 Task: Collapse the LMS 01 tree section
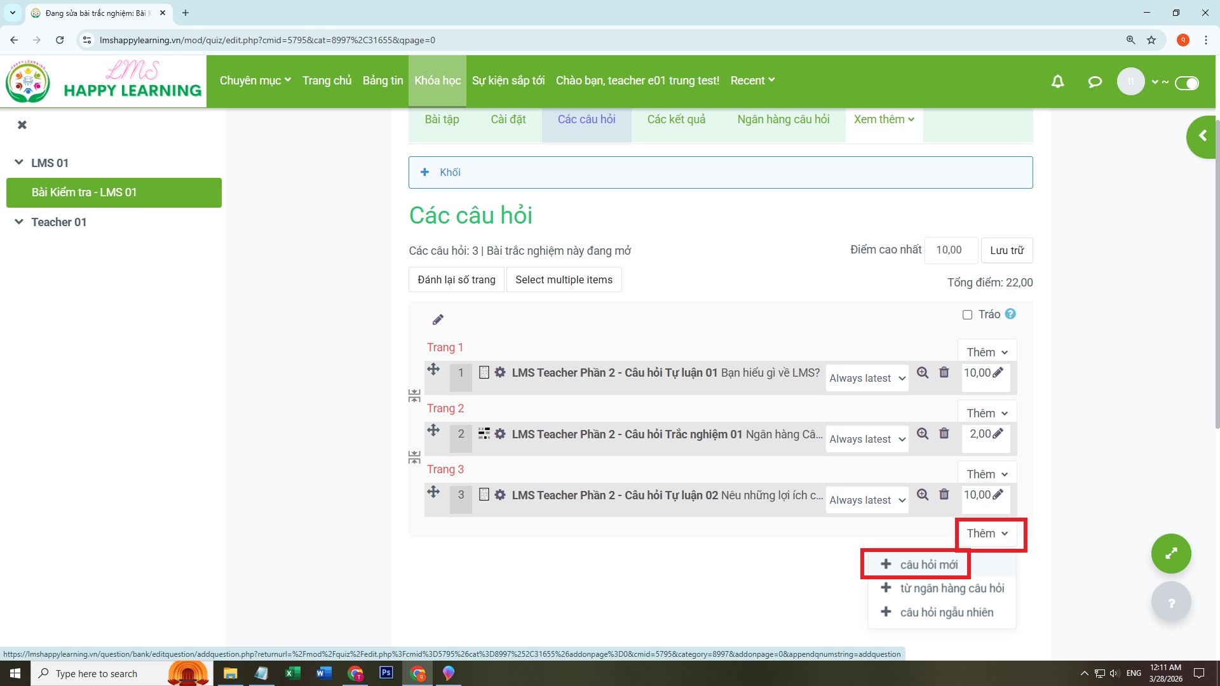(19, 163)
